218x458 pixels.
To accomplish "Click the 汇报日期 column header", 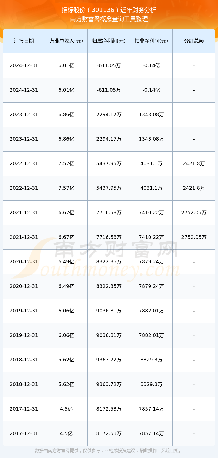I will (x=24, y=41).
